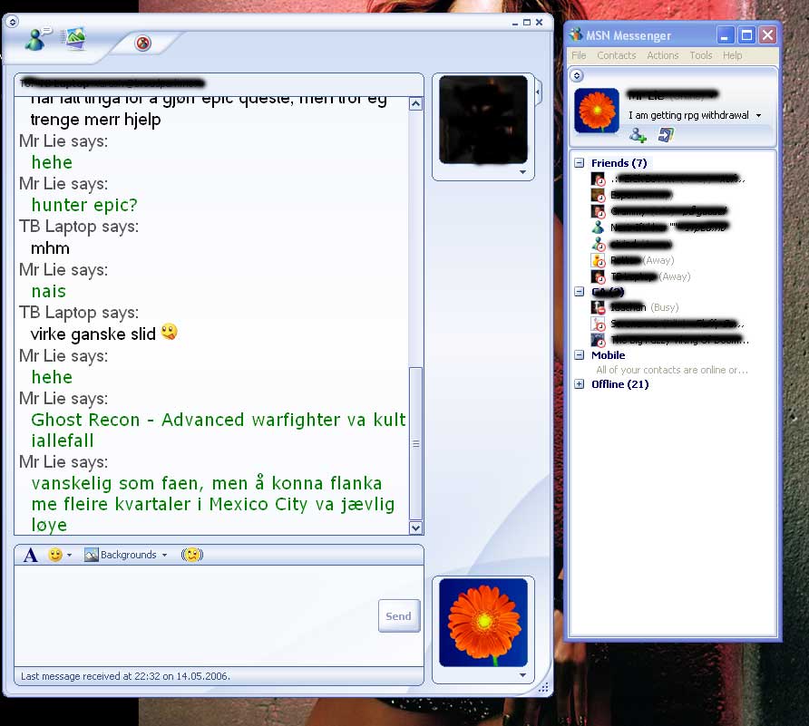This screenshot has height=726, width=809.
Task: Collapse the Friends (7) group
Action: point(580,163)
